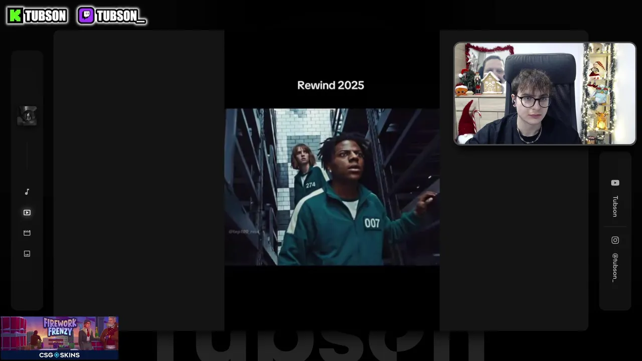The image size is (642, 361).
Task: Click the Kick logo beside TUBSON
Action: tap(16, 16)
